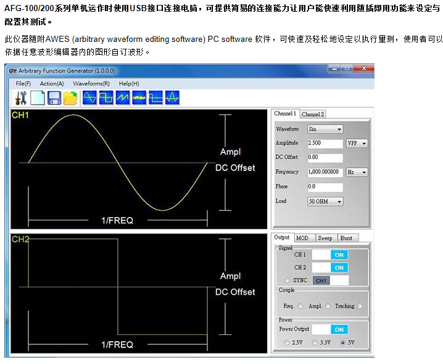Image resolution: width=443 pixels, height=364 pixels.
Task: Switch to the Channel 2 tab
Action: (313, 114)
